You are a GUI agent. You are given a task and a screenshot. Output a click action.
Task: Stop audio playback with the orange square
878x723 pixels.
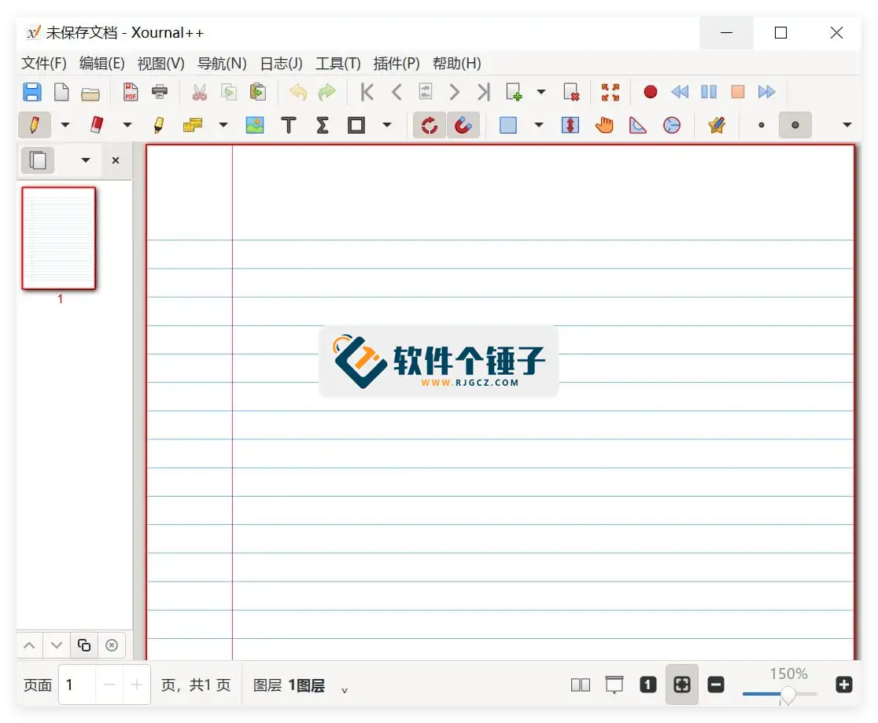pos(737,92)
